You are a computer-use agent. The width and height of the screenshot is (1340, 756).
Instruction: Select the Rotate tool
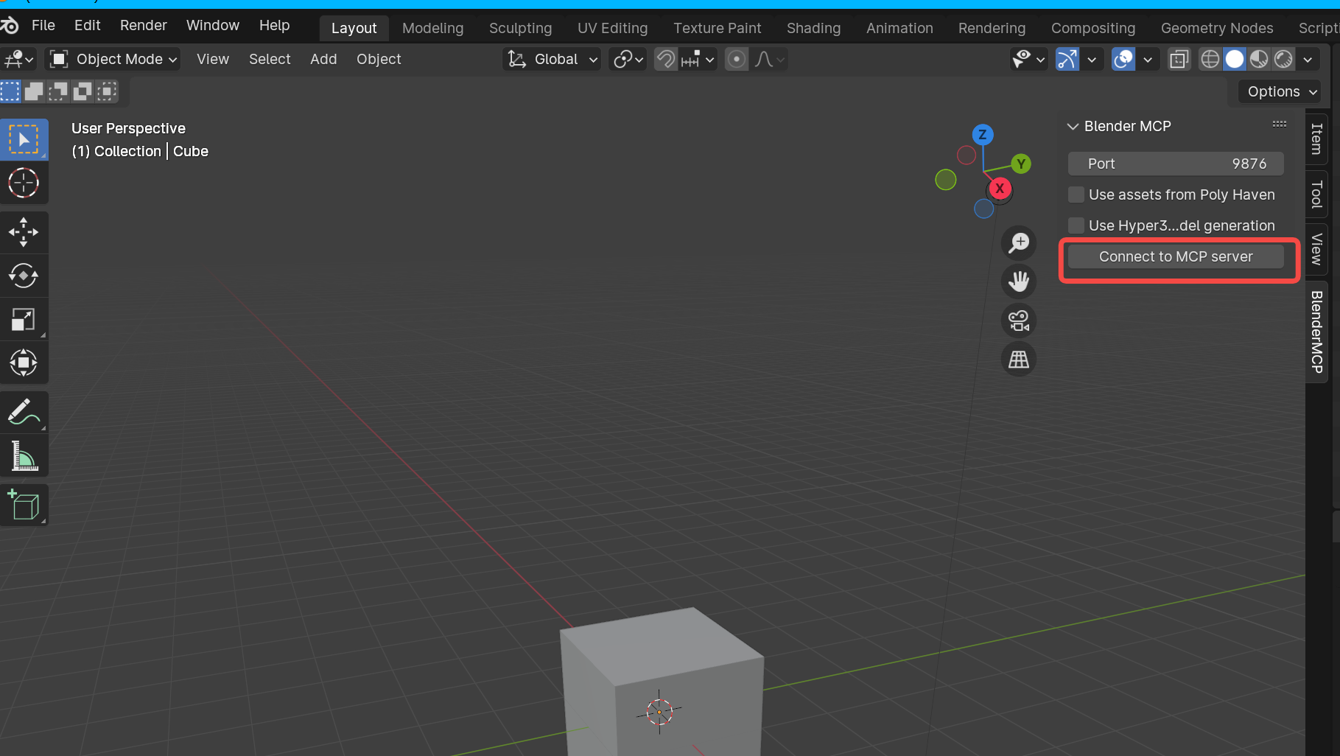24,276
